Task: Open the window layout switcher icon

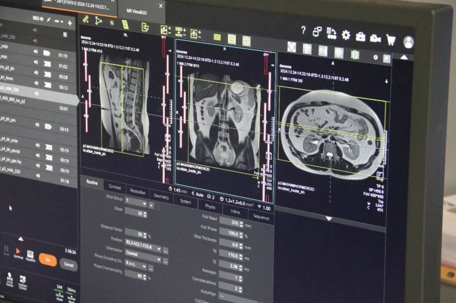Action: (317, 31)
